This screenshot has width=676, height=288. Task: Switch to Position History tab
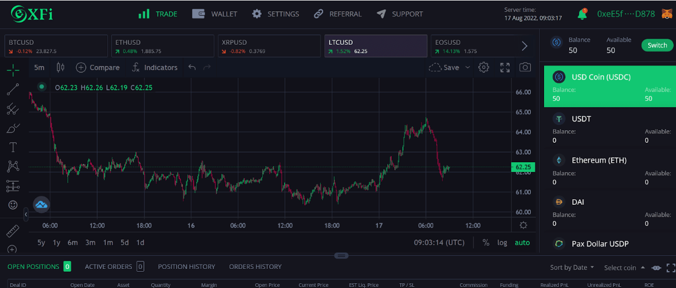tap(186, 267)
